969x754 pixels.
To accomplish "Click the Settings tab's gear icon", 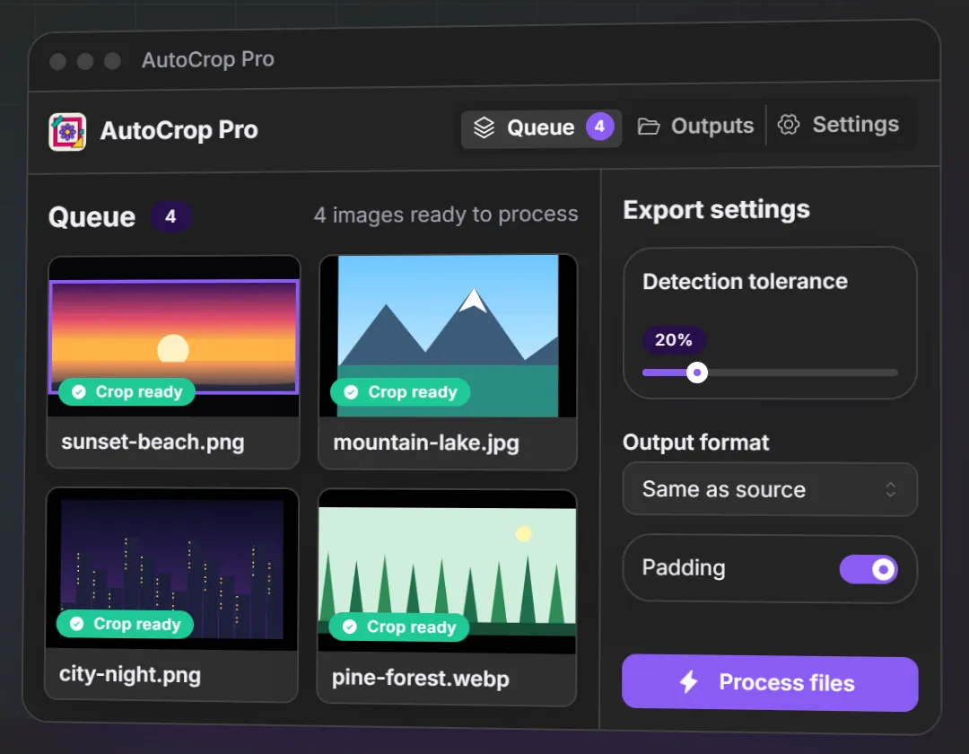I will point(789,124).
